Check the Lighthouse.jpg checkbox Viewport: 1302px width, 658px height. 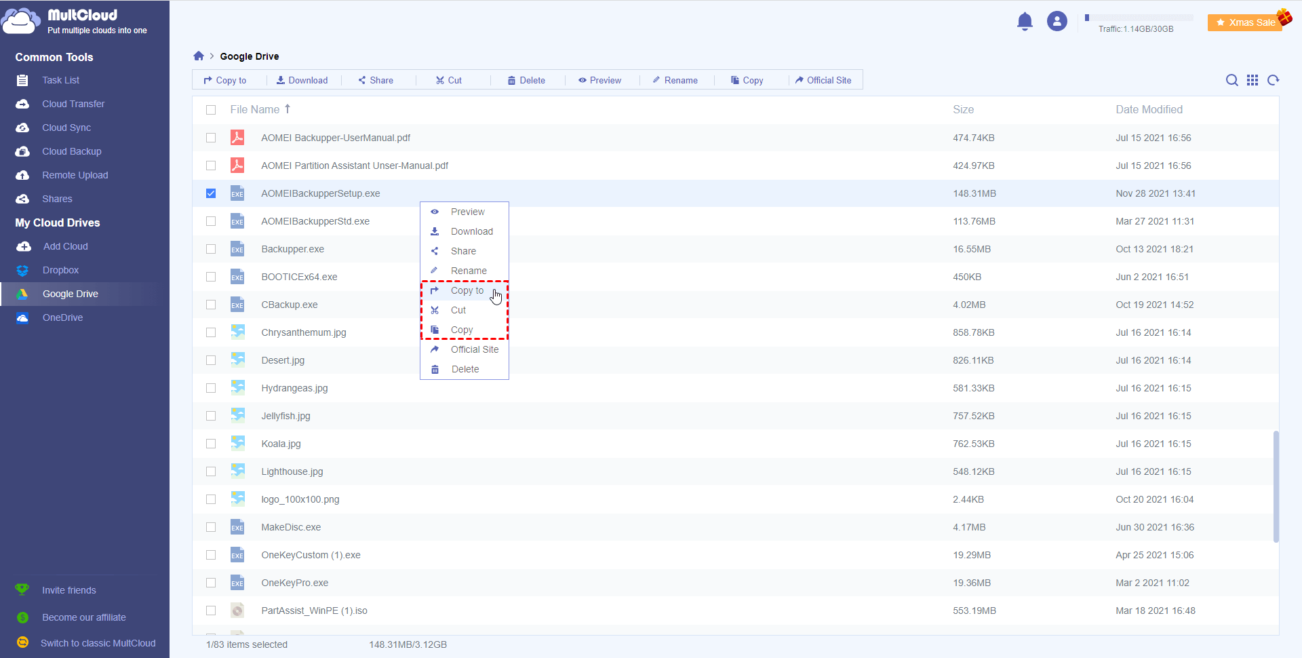point(211,471)
